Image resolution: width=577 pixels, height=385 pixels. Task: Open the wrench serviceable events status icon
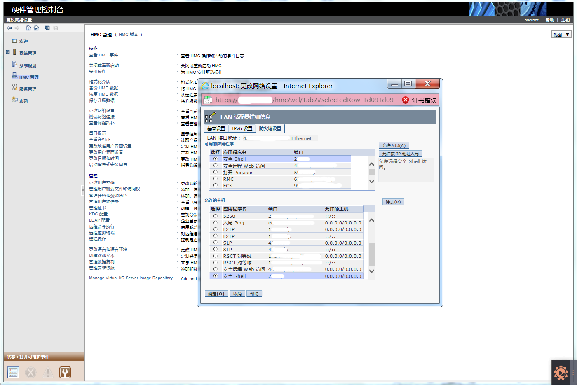coord(65,372)
